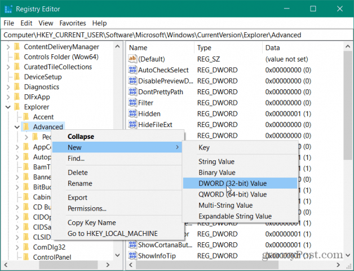Choose Copy Key Name context entry

92,222
